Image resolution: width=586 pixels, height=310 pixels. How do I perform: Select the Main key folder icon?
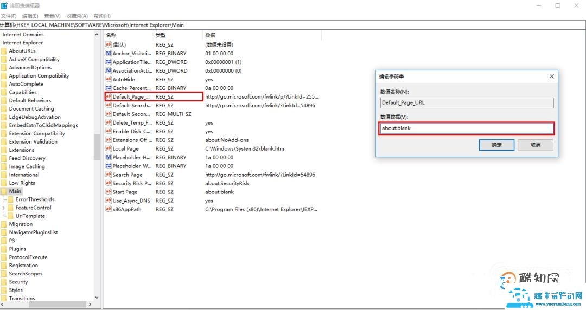click(4, 191)
